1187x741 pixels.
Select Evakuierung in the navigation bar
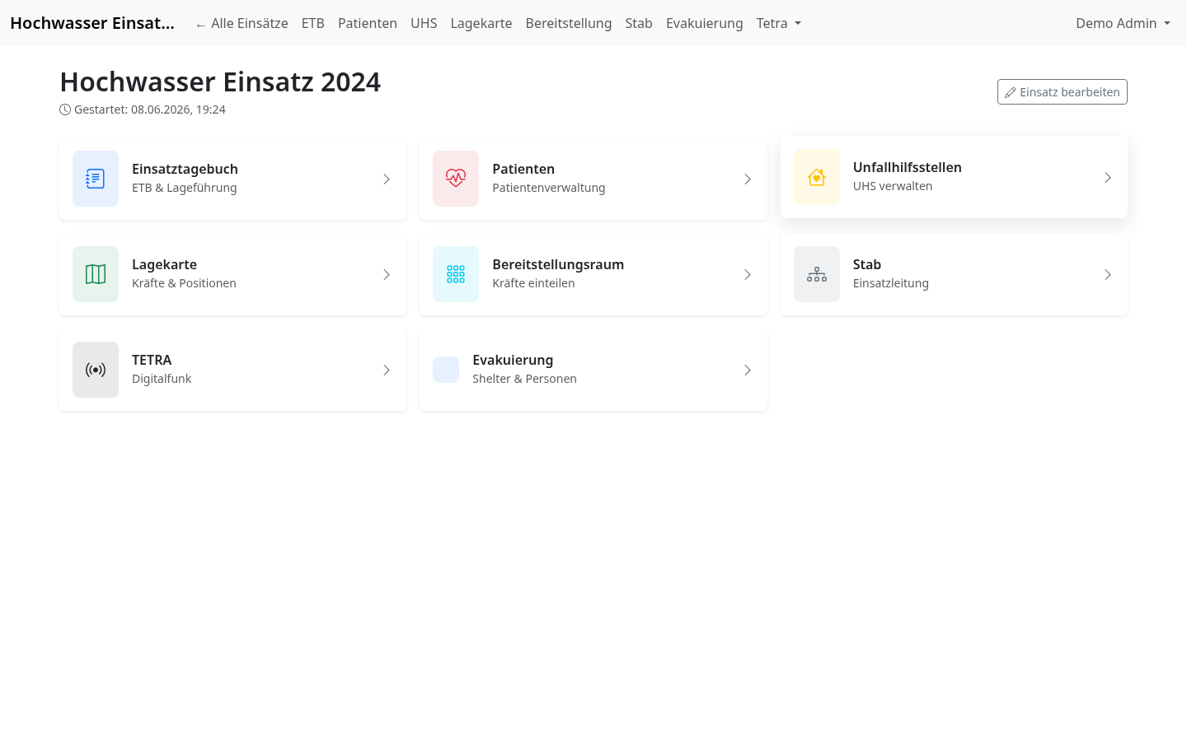[705, 23]
